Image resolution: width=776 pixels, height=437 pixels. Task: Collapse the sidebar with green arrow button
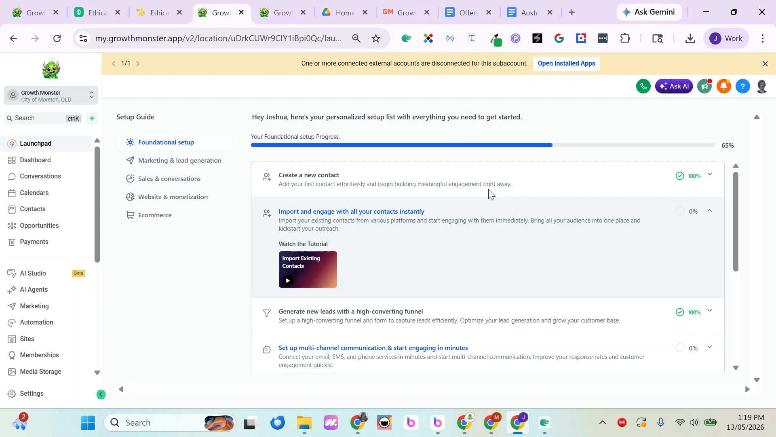tap(101, 395)
